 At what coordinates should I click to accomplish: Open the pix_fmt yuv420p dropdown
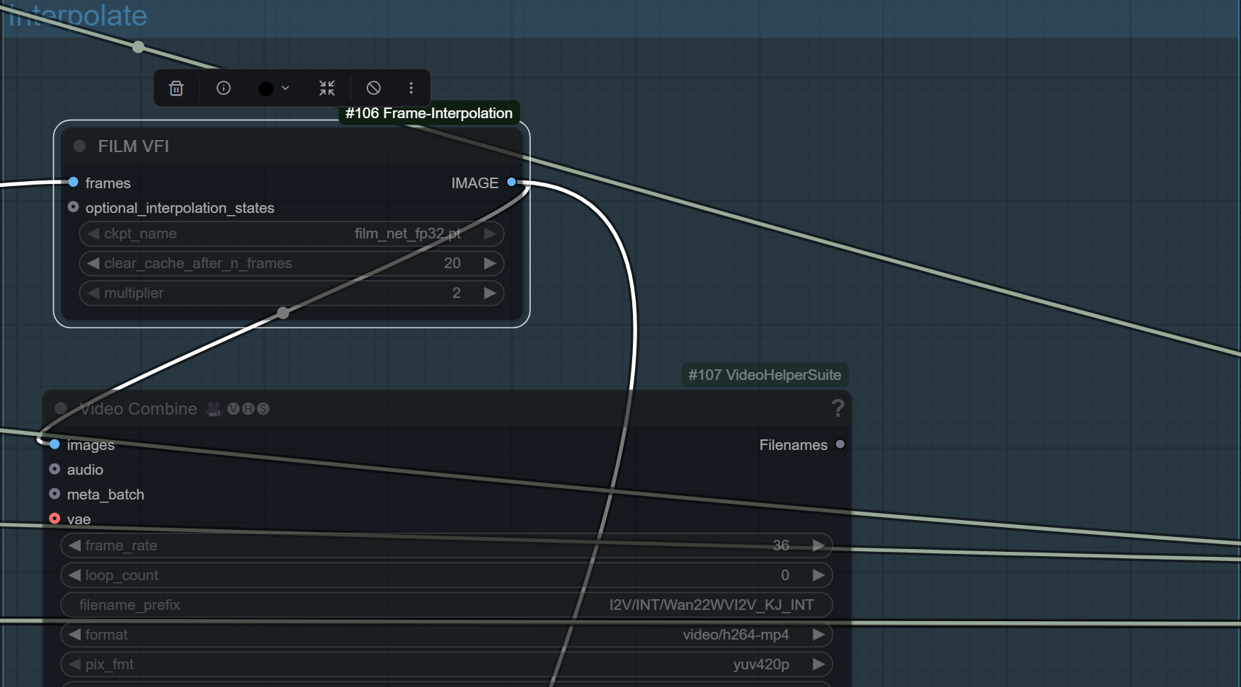(x=447, y=664)
